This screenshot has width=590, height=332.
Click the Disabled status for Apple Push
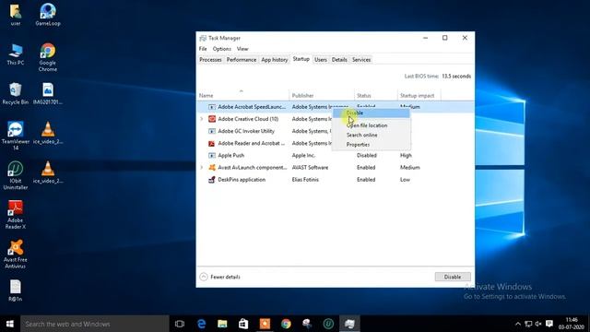367,156
